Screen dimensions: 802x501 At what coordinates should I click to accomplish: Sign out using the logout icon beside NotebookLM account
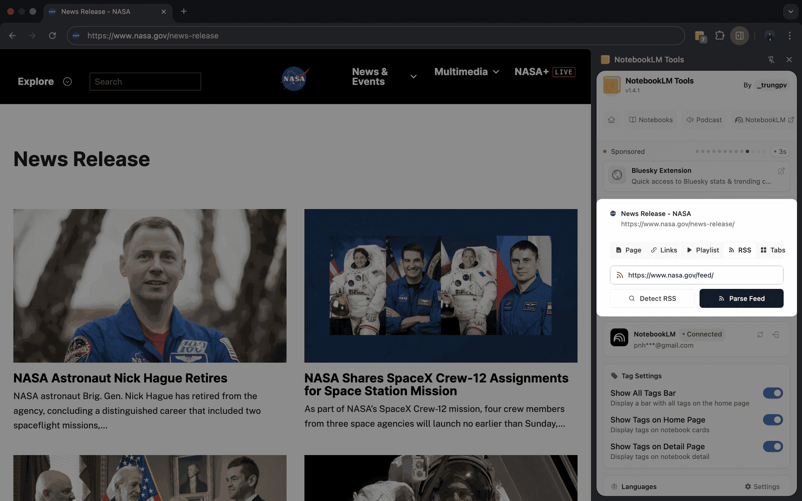tap(776, 334)
